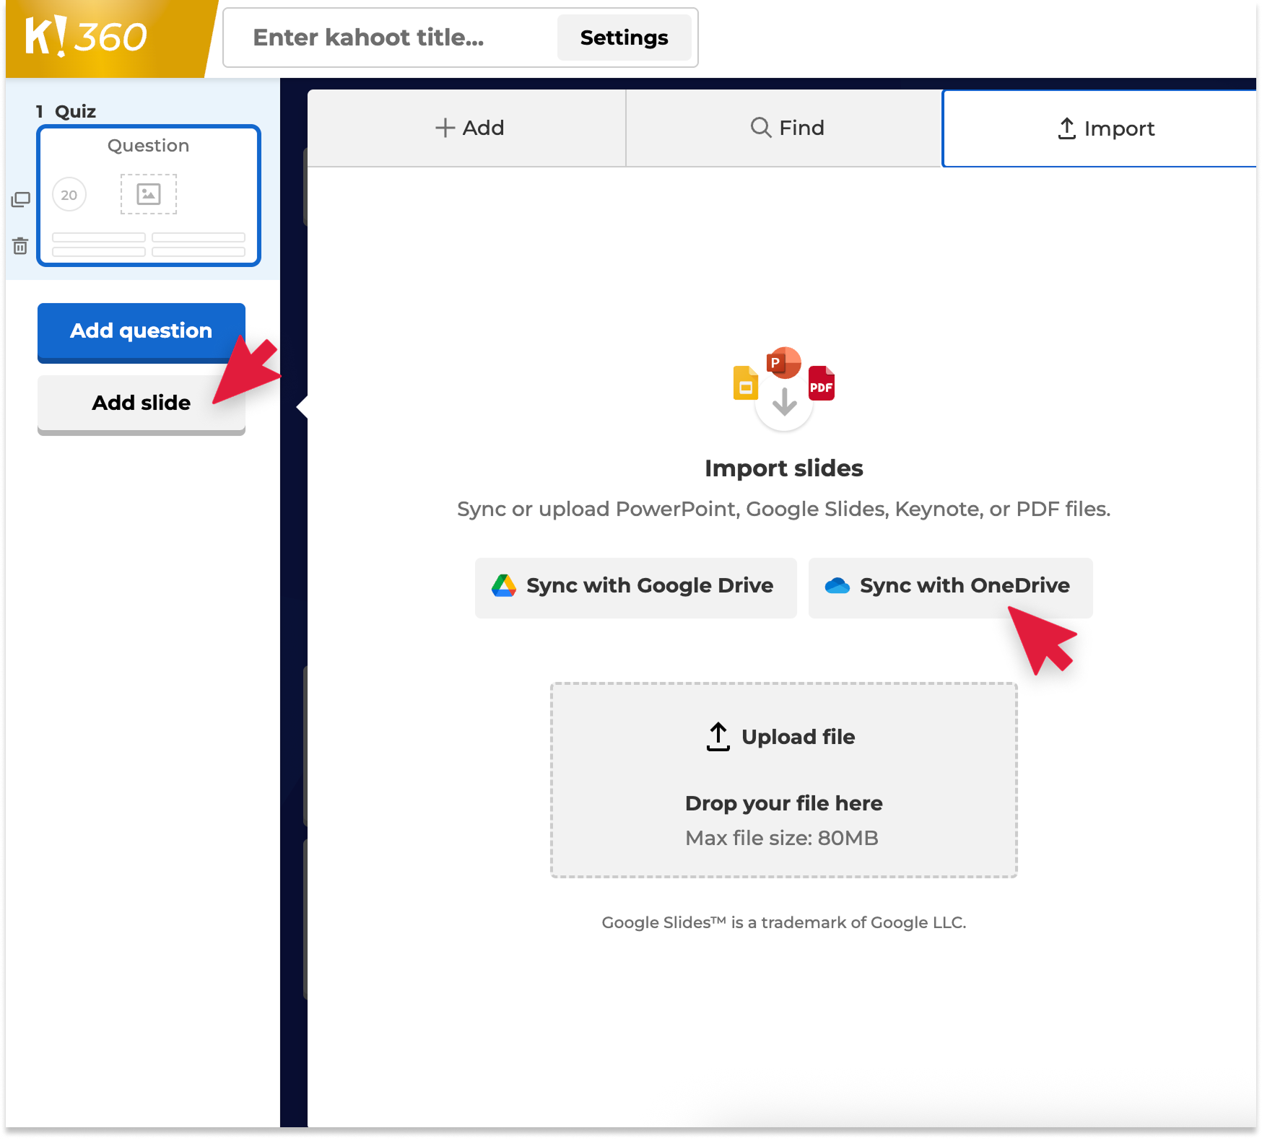Click the red PDF file icon
Viewport: 1262px width, 1146px height.
[x=822, y=383]
